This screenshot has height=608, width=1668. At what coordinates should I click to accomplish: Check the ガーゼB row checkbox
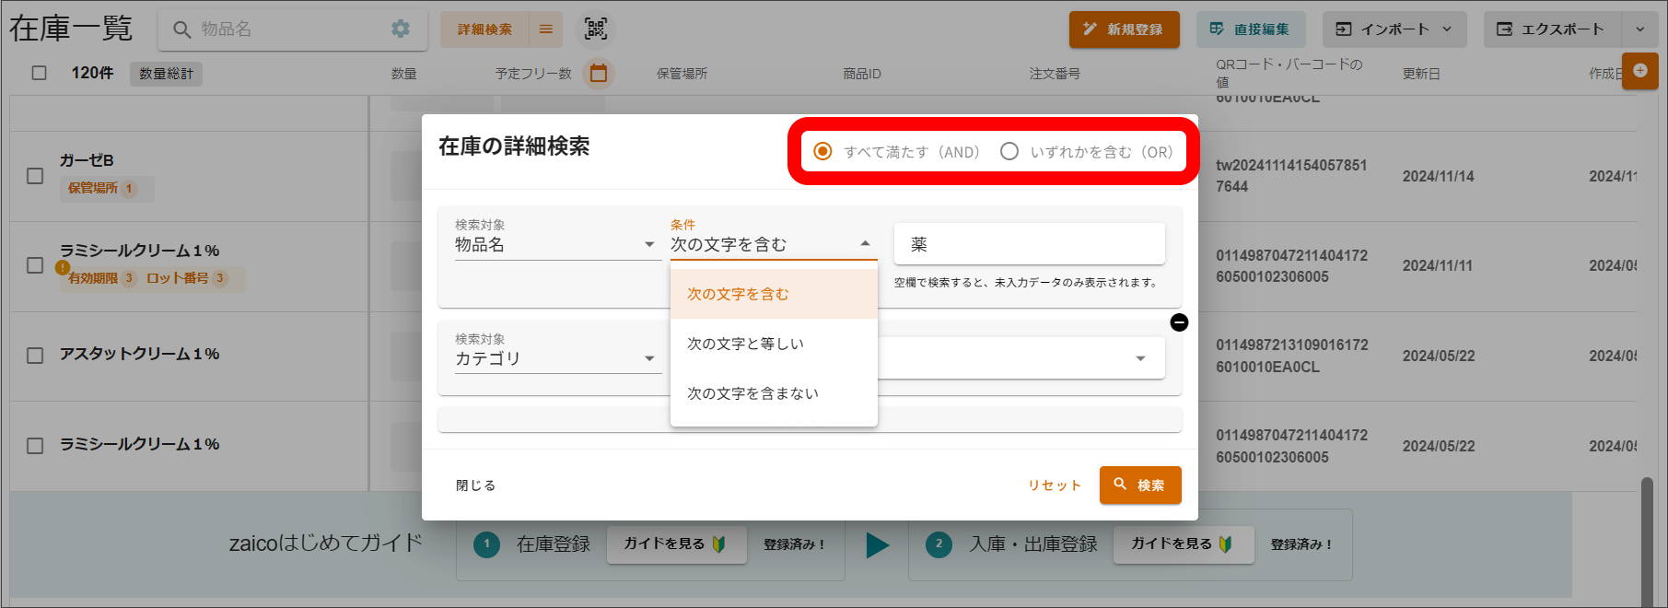click(x=35, y=175)
